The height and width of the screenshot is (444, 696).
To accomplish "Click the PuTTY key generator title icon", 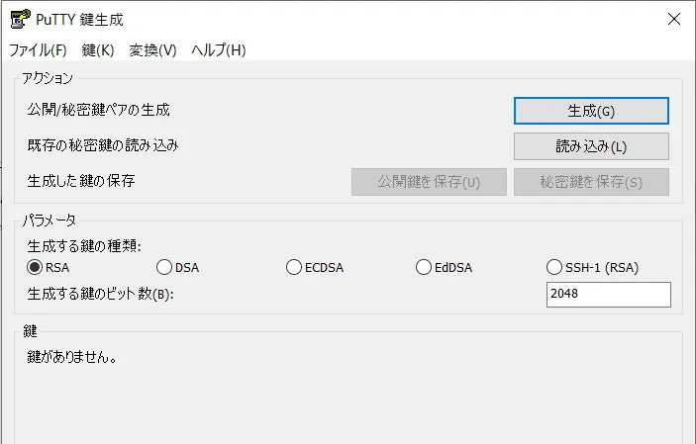I will click(x=21, y=19).
